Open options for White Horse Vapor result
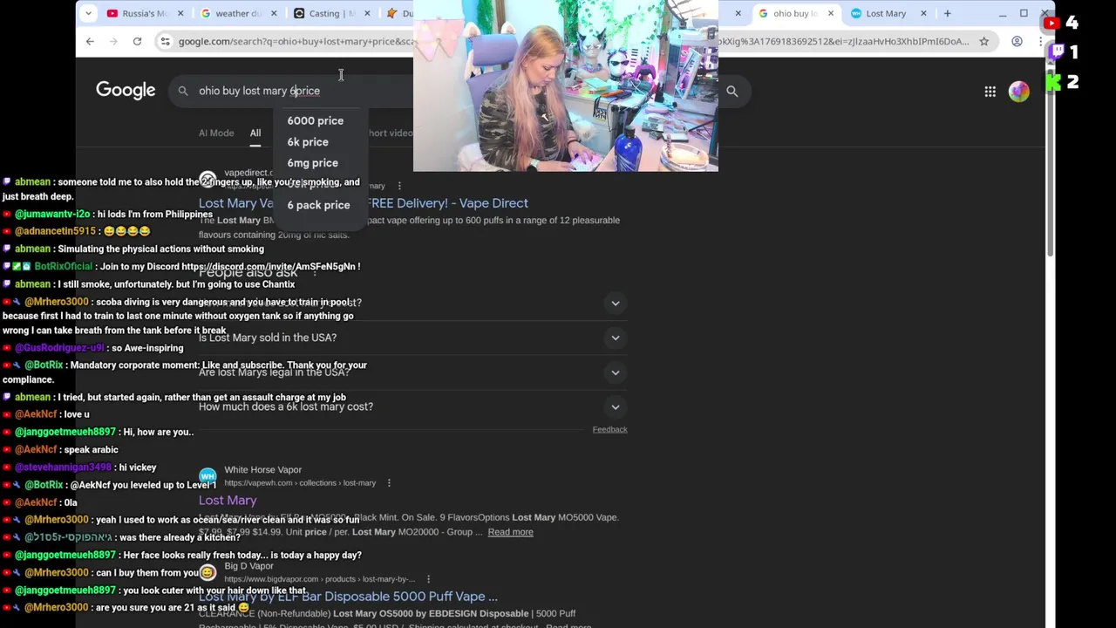 coord(389,482)
